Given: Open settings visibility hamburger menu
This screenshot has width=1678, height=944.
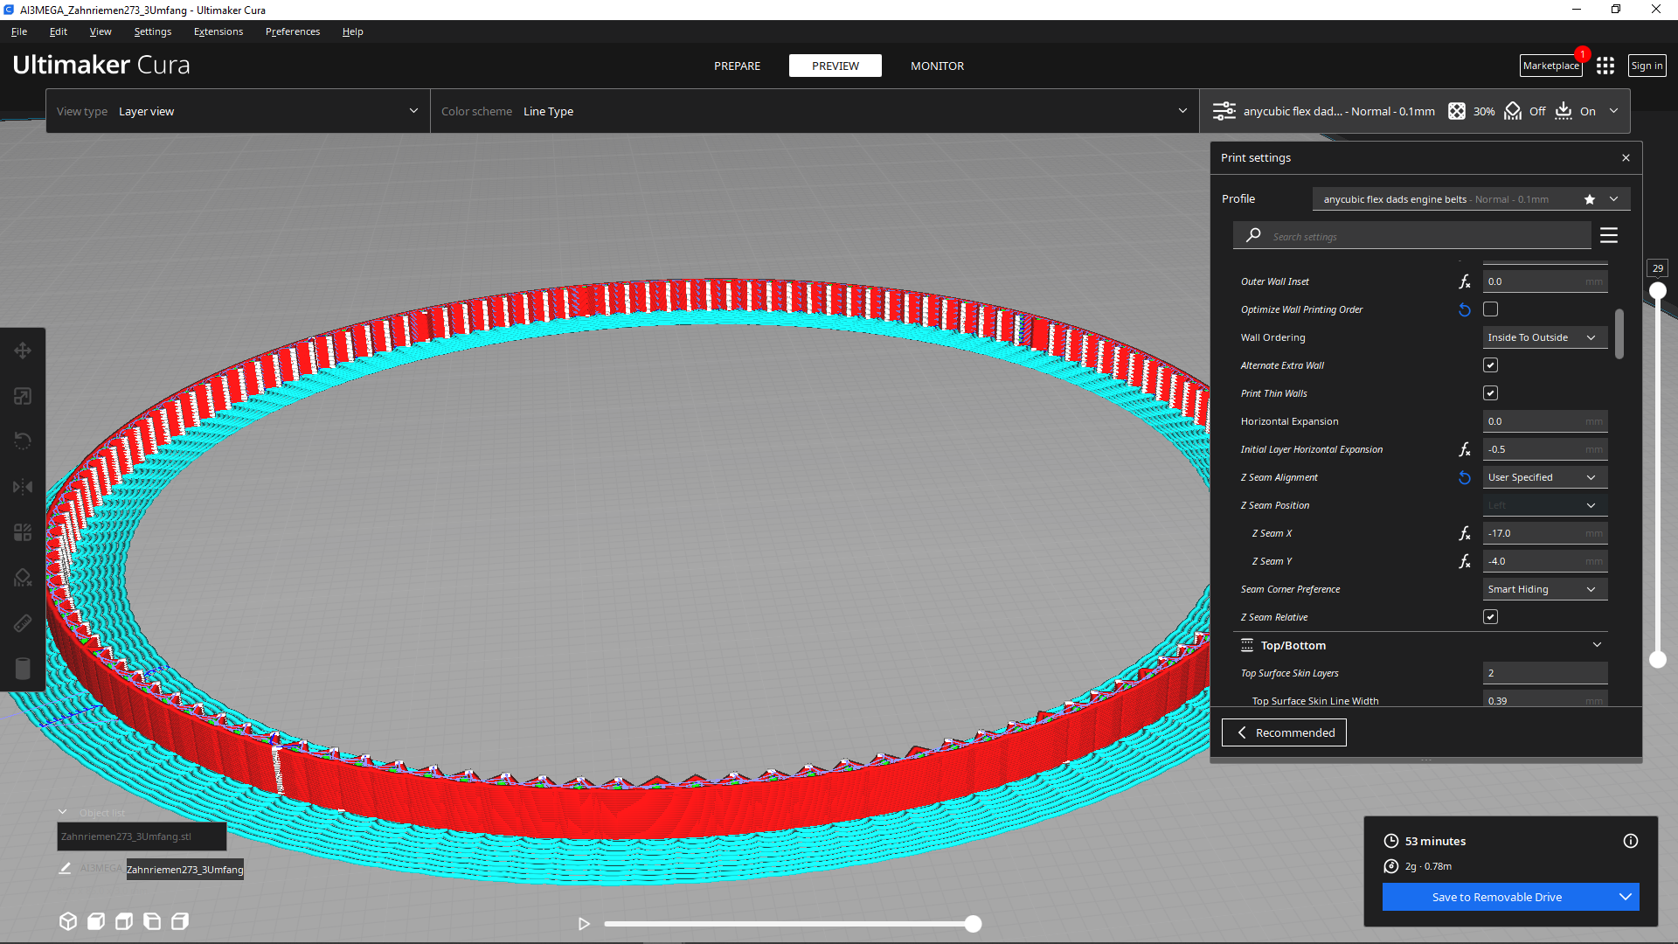Looking at the screenshot, I should [1609, 236].
